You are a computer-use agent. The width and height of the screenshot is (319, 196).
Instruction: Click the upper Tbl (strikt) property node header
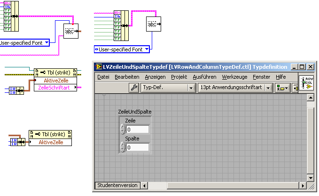tap(55, 73)
